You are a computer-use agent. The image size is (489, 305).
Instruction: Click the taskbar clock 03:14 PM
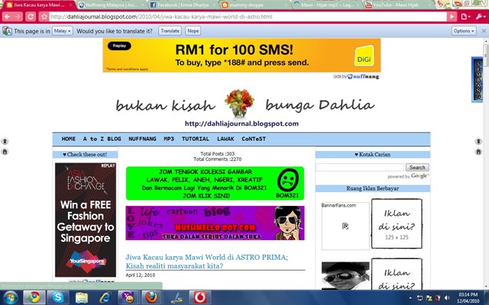click(468, 294)
